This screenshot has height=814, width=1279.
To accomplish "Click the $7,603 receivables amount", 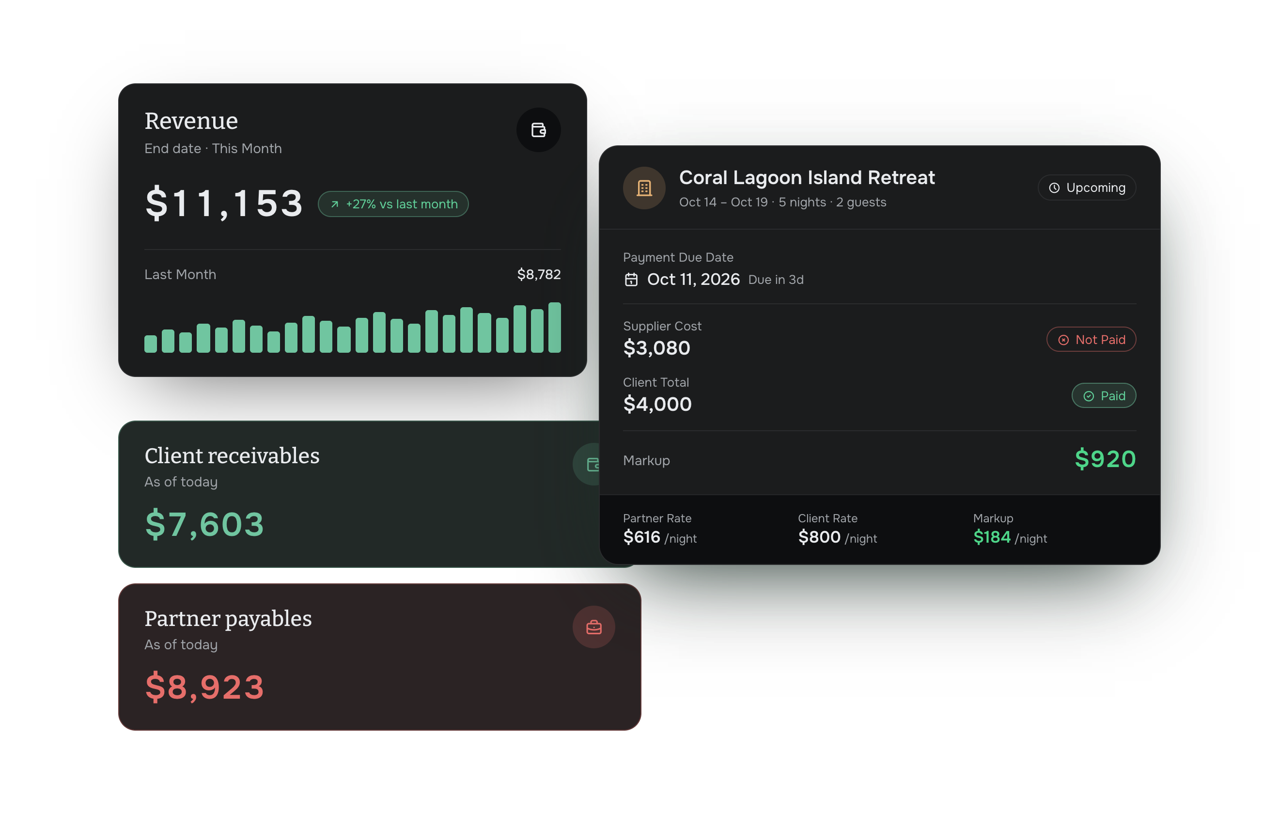I will pyautogui.click(x=204, y=524).
